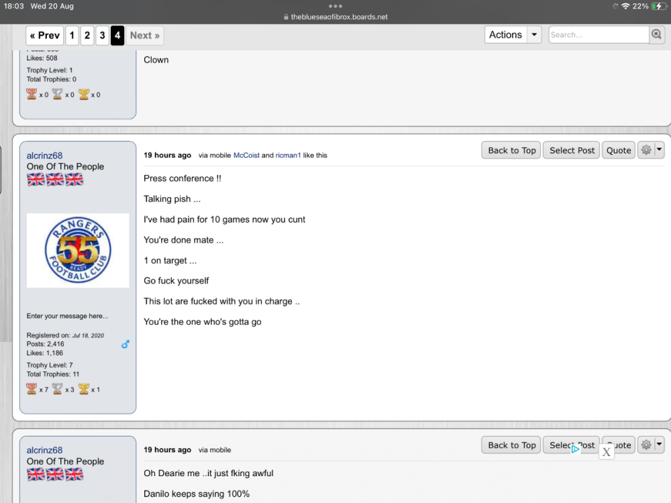Click the search magnifier icon
This screenshot has width=671, height=503.
(656, 35)
